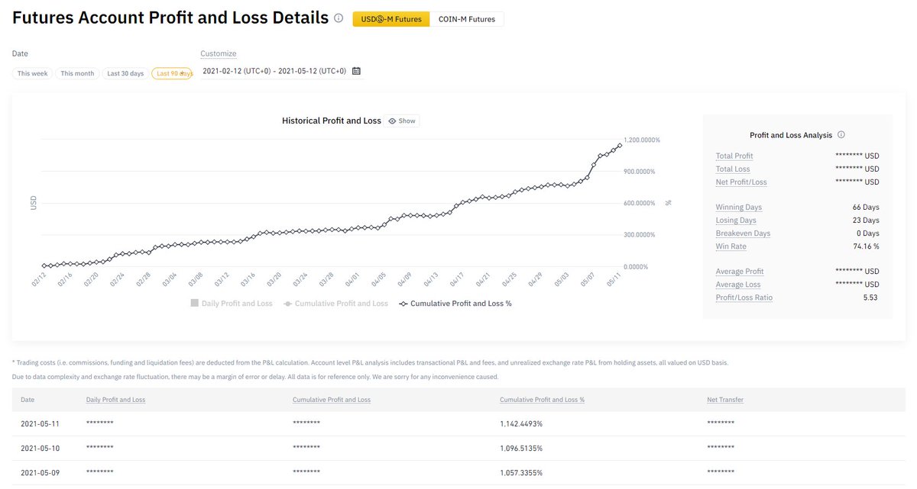The height and width of the screenshot is (489, 917).
Task: Click the Winning Days label
Action: (x=739, y=207)
